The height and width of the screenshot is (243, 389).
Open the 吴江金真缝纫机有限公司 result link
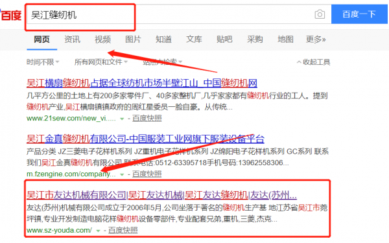point(145,139)
